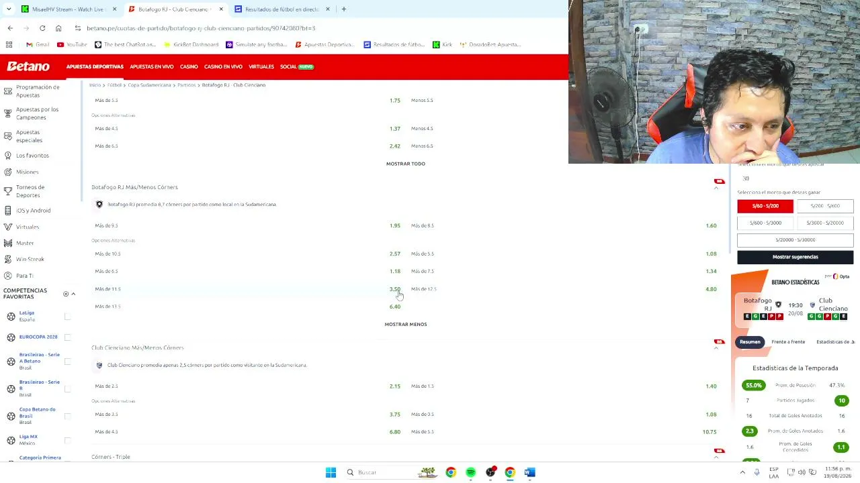Open Torneos de Deportes sidebar item

pos(30,191)
